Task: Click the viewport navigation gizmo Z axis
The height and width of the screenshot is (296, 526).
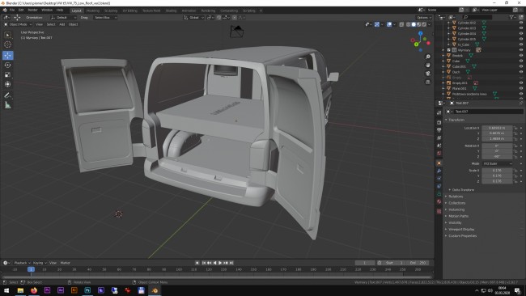Action: [420, 33]
